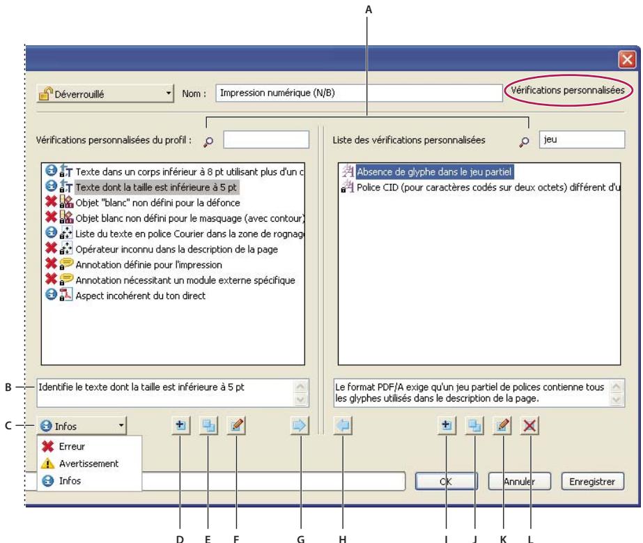Image resolution: width=643 pixels, height=543 pixels.
Task: Click Annuler to cancel
Action: coord(521,481)
